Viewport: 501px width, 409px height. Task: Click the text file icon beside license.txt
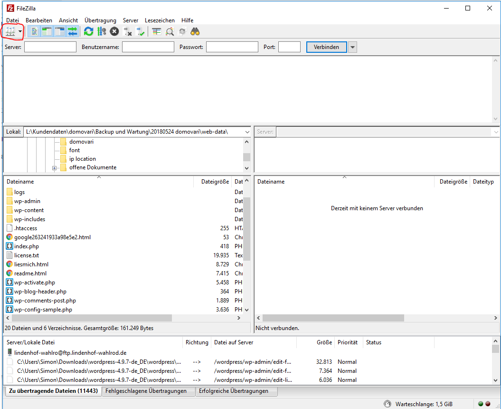tap(9, 255)
